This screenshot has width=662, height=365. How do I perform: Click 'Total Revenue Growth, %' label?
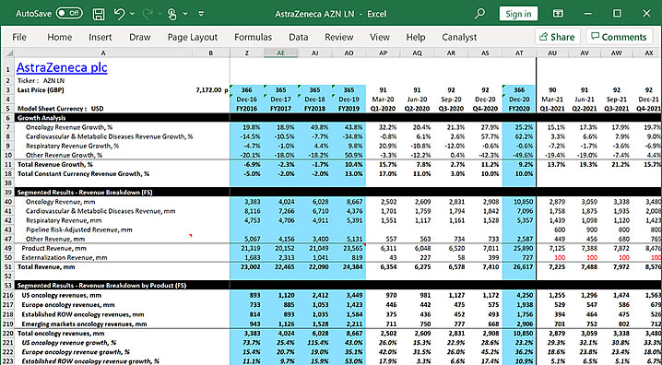[x=55, y=164]
